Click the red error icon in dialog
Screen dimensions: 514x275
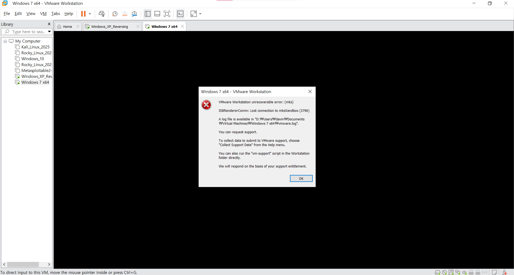pos(206,105)
